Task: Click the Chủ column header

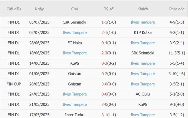Action: [x=75, y=9]
